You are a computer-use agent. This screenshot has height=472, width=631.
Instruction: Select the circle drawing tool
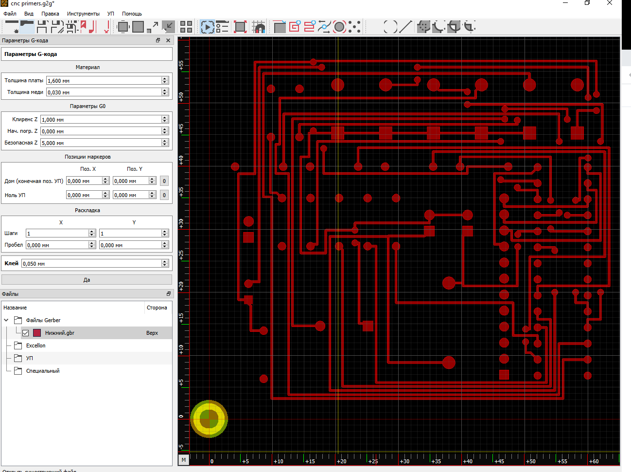coord(390,27)
